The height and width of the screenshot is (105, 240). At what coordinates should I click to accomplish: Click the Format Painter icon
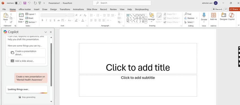coord(11,22)
